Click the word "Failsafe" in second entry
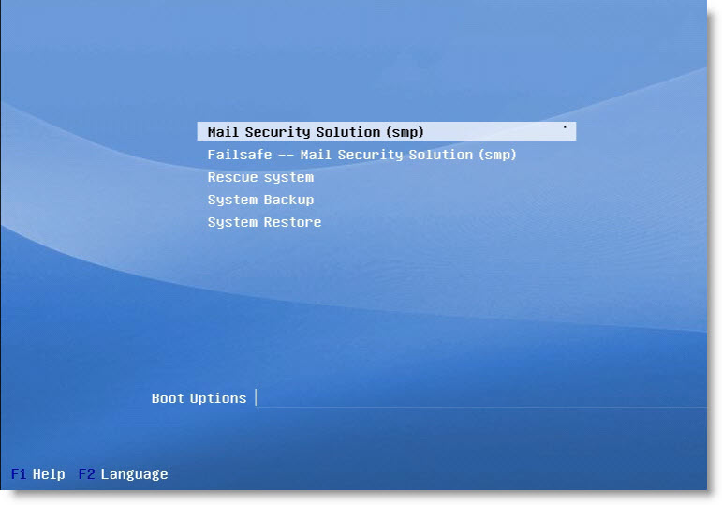The height and width of the screenshot is (505, 722). click(239, 155)
